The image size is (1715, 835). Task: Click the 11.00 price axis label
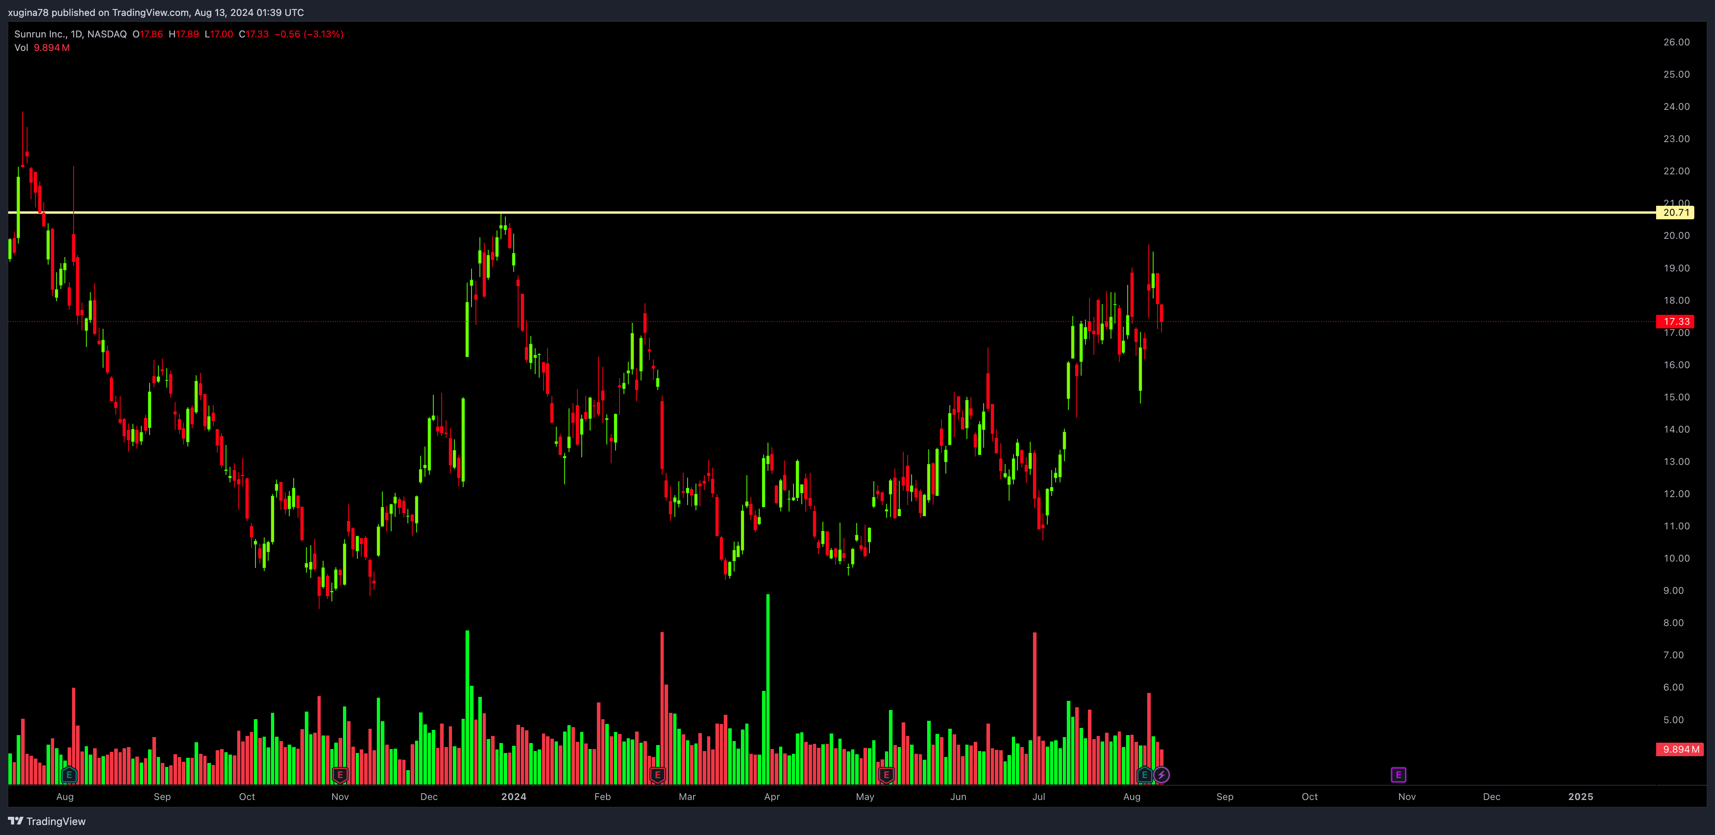[x=1676, y=526]
